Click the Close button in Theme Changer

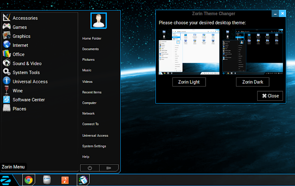pos(270,96)
